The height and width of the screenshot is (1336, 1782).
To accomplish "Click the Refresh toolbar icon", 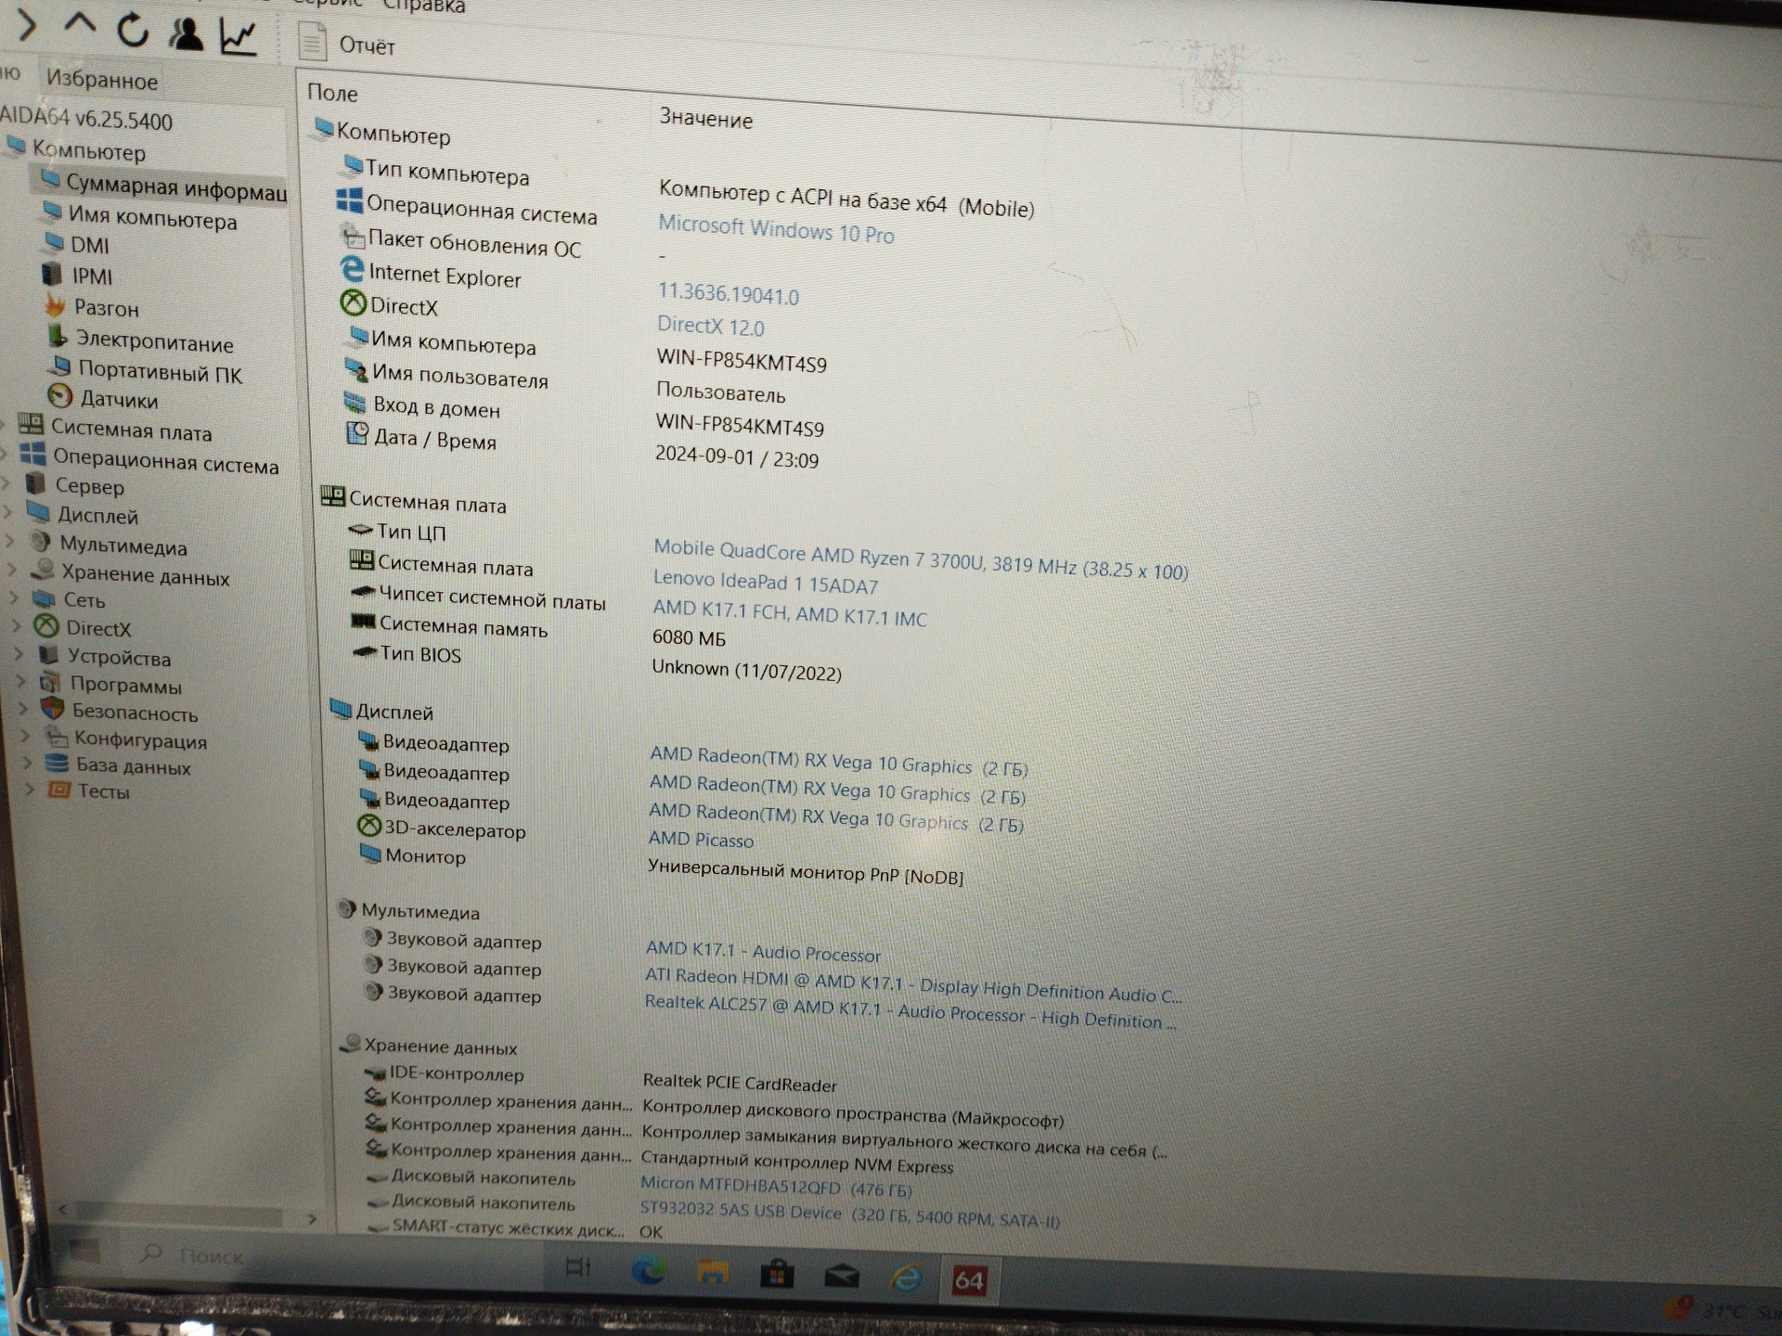I will click(133, 31).
